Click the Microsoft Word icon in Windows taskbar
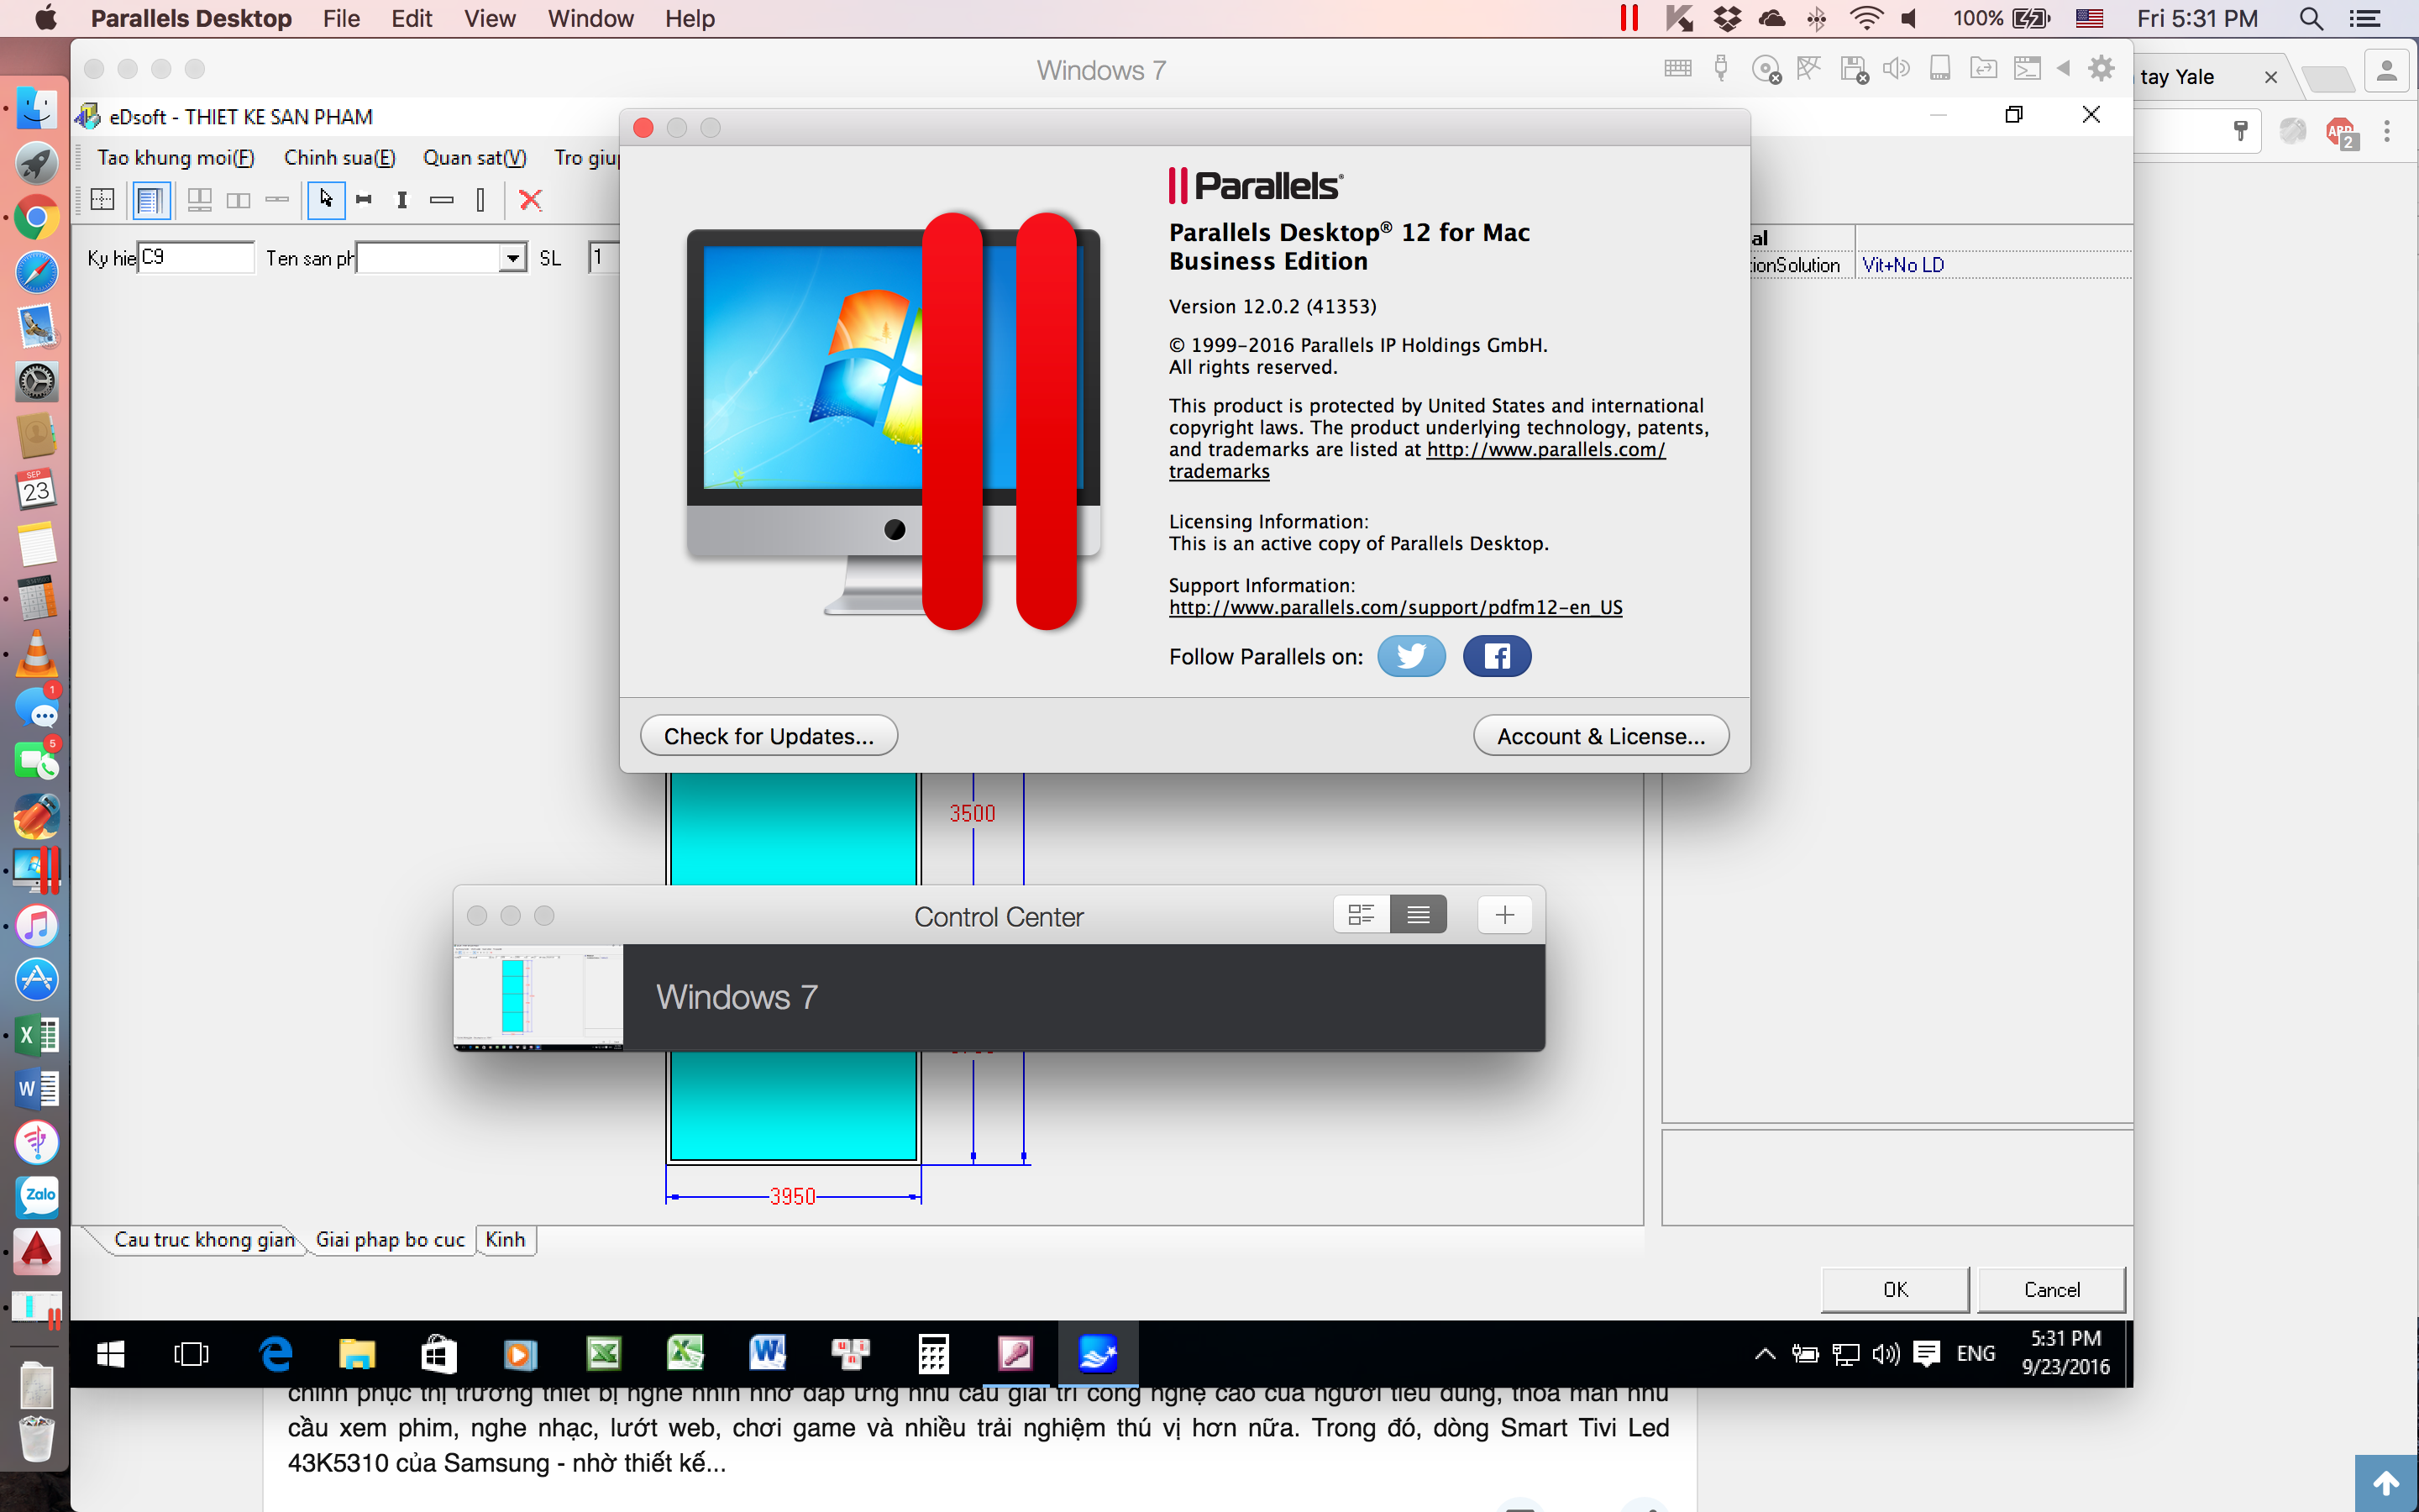2419x1512 pixels. (x=766, y=1353)
